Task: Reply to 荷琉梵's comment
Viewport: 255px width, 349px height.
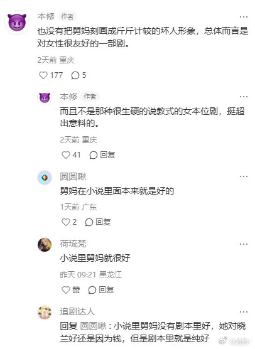Action: point(101,290)
